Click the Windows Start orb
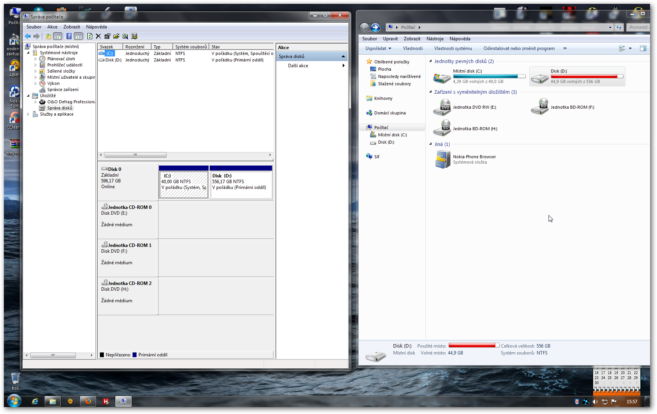Screen dimensions: 657x414 pos(14,401)
